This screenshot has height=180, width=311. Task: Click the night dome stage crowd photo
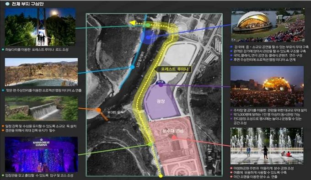pos(267,86)
